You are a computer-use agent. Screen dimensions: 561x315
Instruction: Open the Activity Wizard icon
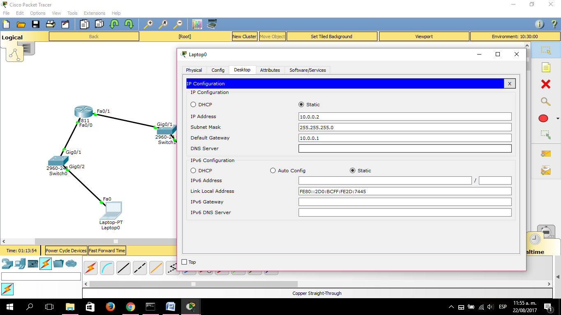65,24
